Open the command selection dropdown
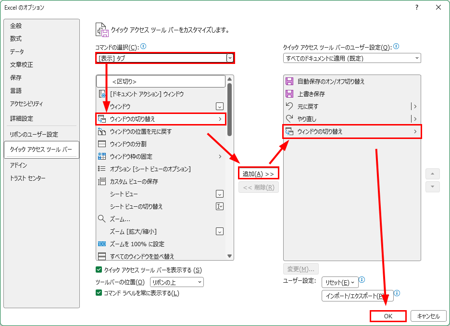 point(230,58)
